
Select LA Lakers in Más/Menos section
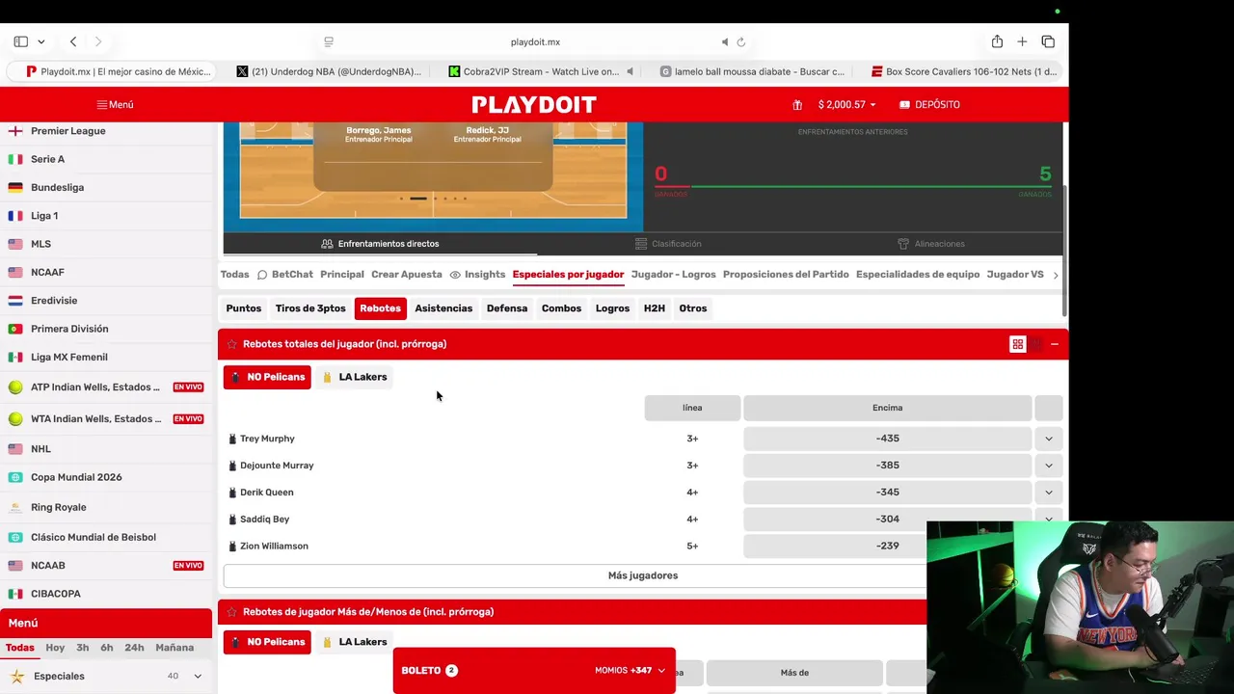pos(354,642)
